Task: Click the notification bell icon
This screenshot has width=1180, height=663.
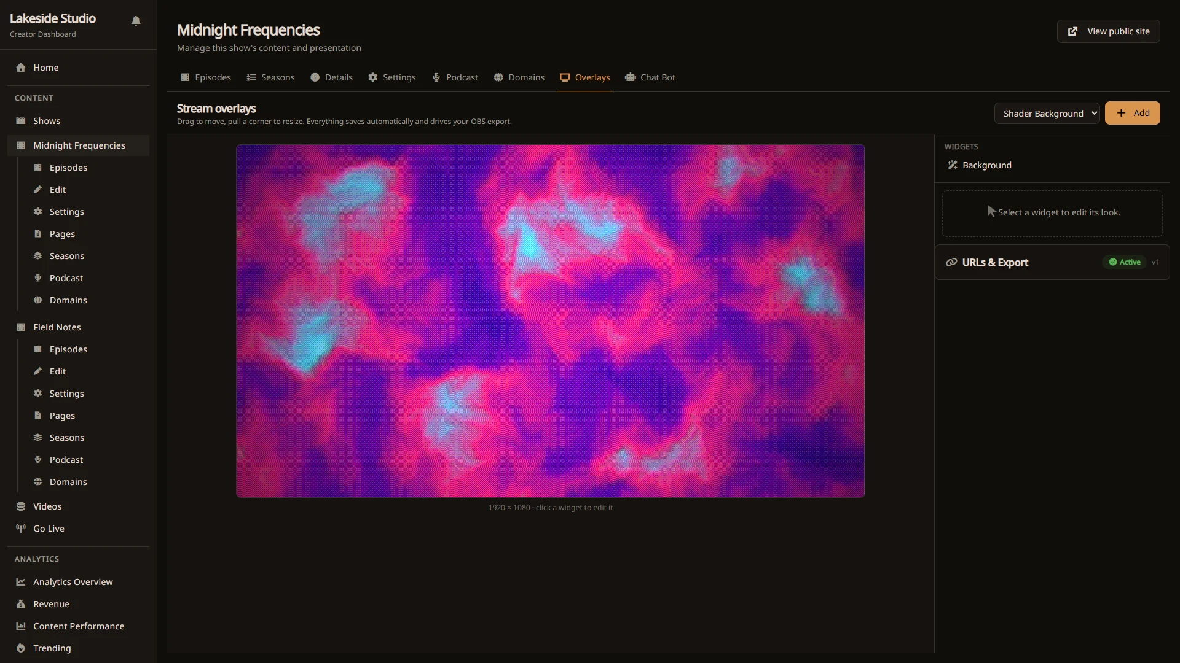Action: coord(136,21)
